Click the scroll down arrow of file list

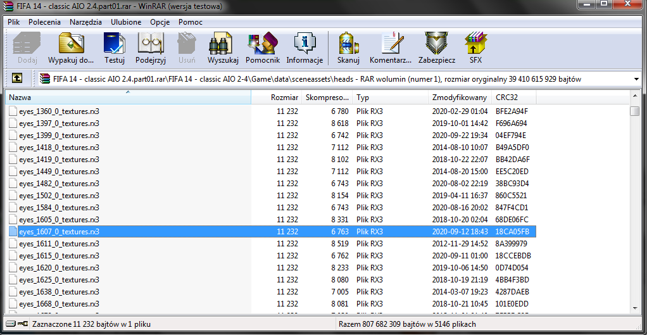point(634,308)
